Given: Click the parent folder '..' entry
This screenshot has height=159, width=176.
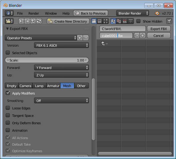Looking at the screenshot, I should click(x=104, y=43).
